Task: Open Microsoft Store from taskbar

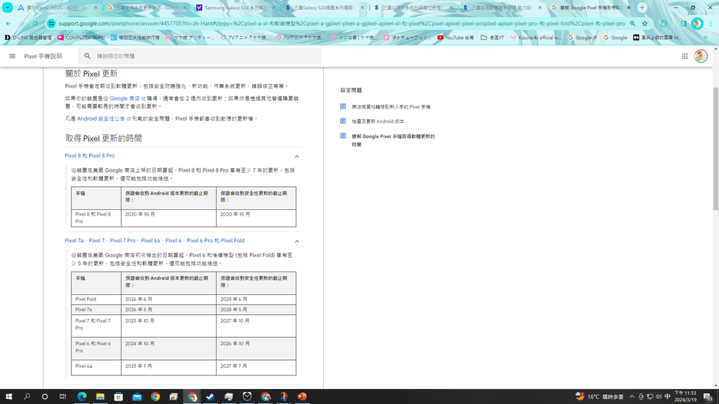Action: coord(118,397)
